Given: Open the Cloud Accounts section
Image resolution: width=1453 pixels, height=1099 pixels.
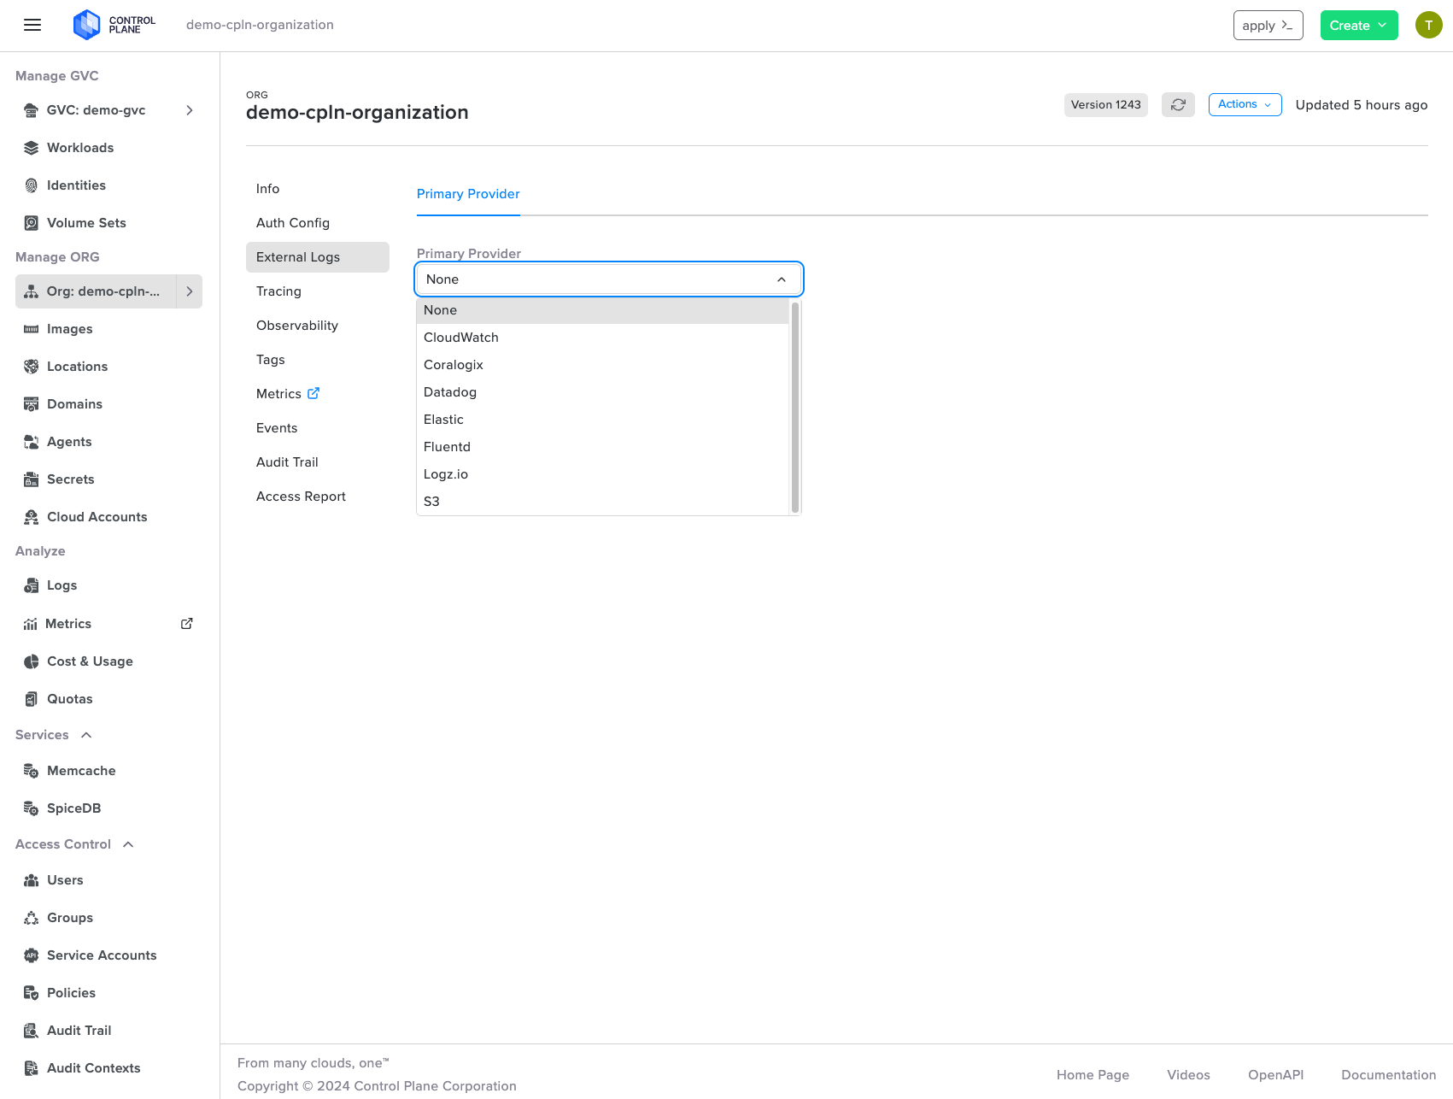Looking at the screenshot, I should click(x=97, y=517).
